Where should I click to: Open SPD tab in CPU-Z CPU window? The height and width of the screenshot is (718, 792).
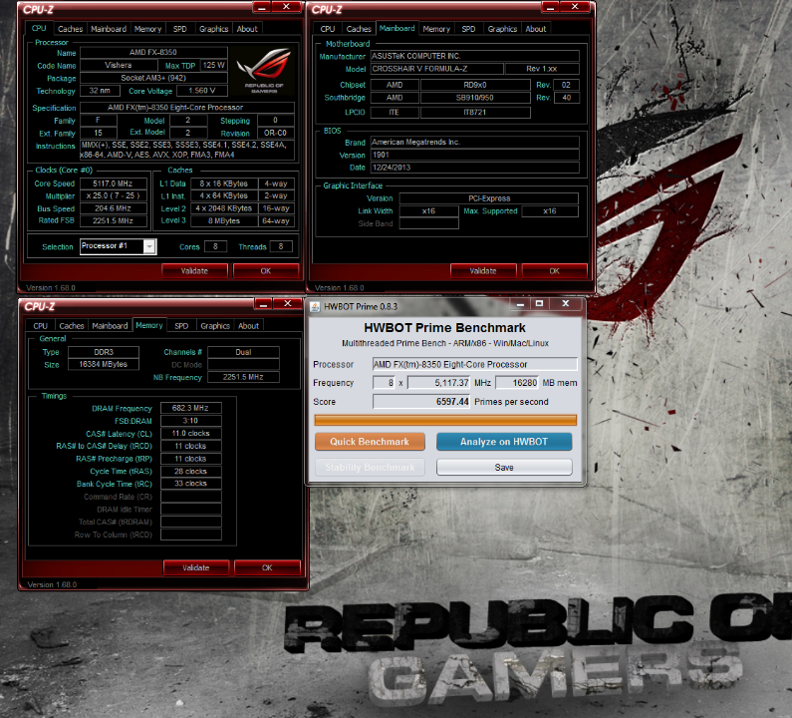pyautogui.click(x=179, y=29)
